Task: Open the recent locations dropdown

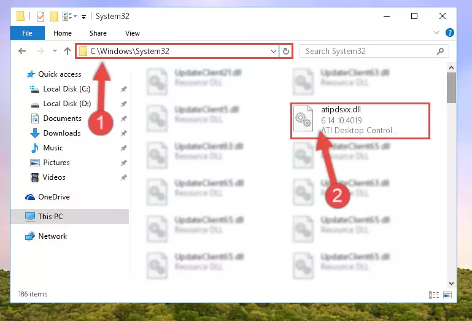Action: point(55,50)
